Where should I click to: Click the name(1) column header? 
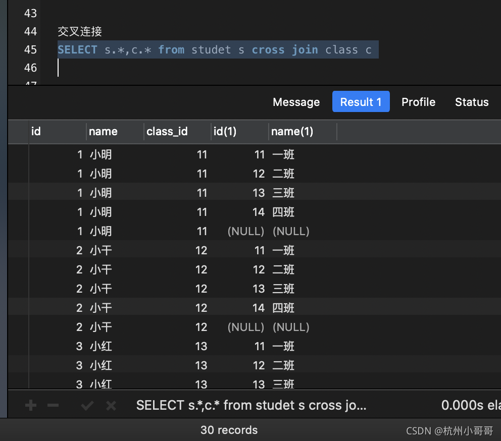coord(303,131)
